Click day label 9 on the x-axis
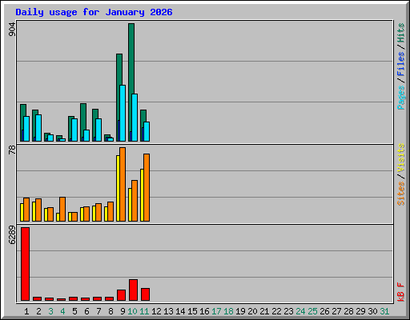 (x=123, y=311)
